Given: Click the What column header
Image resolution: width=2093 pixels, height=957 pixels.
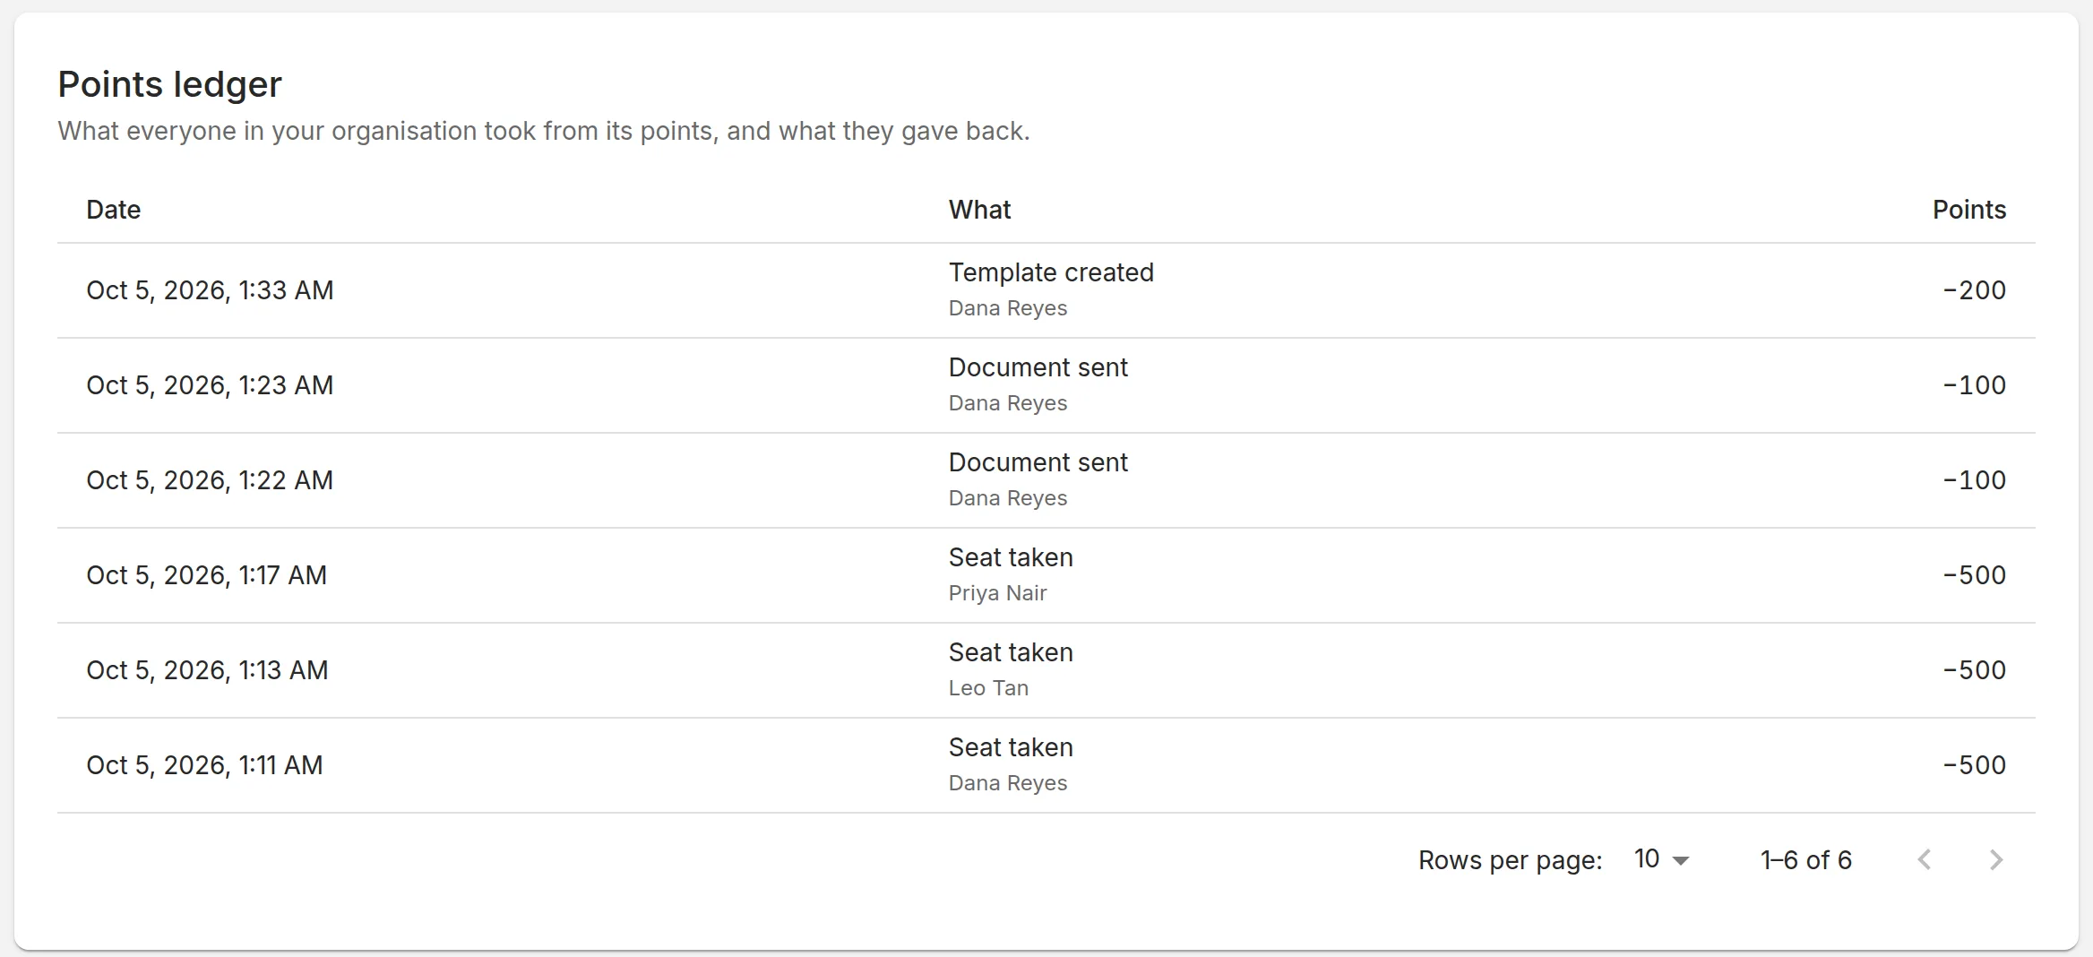Looking at the screenshot, I should (979, 210).
